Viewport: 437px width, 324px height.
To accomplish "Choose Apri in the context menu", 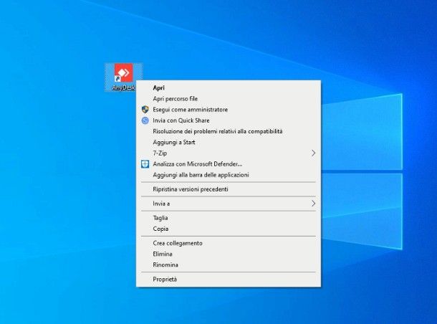I will tap(229, 88).
